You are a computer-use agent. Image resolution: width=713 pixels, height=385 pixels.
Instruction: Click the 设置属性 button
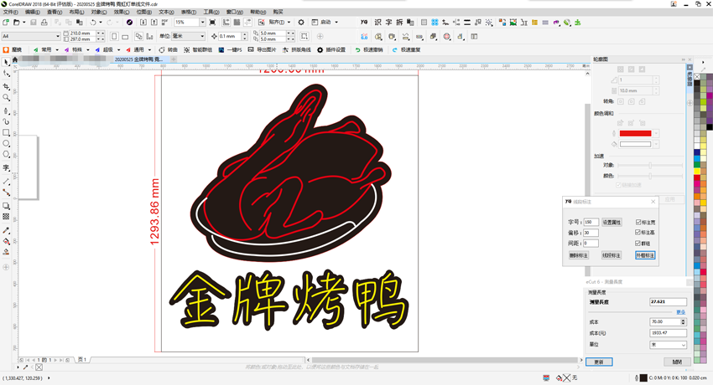[x=612, y=223]
